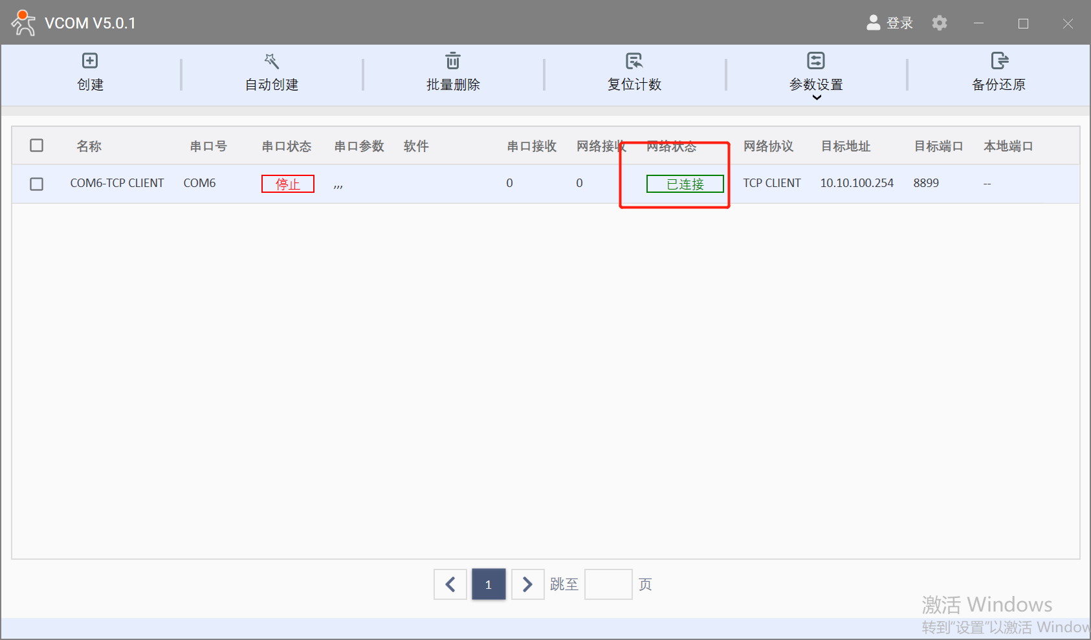This screenshot has width=1091, height=640.
Task: Select page 1 in pagination
Action: [x=489, y=584]
